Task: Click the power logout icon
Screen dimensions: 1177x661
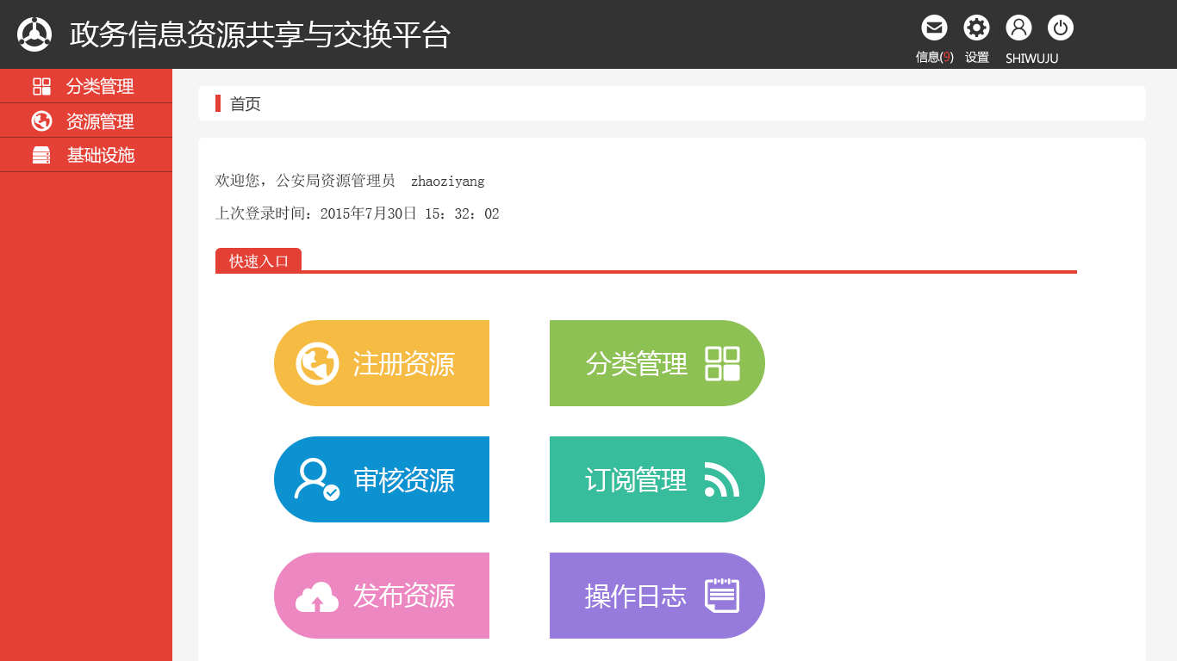Action: (1060, 27)
